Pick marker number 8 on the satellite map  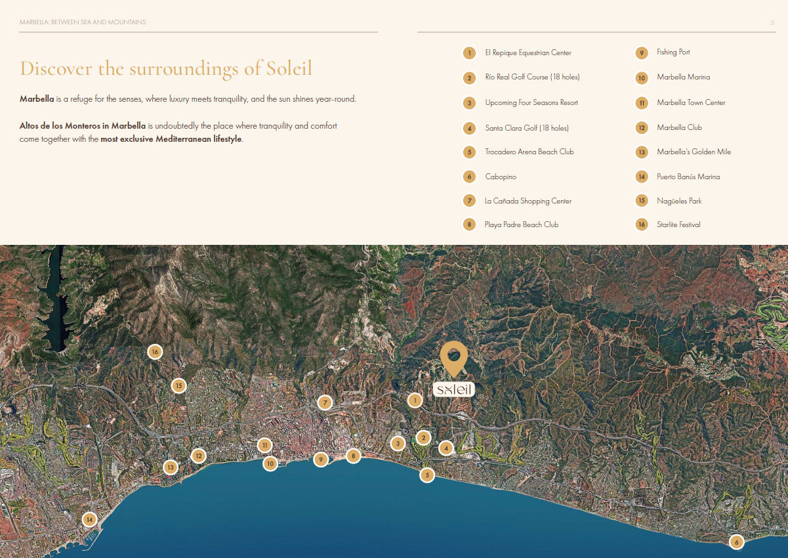(x=354, y=456)
